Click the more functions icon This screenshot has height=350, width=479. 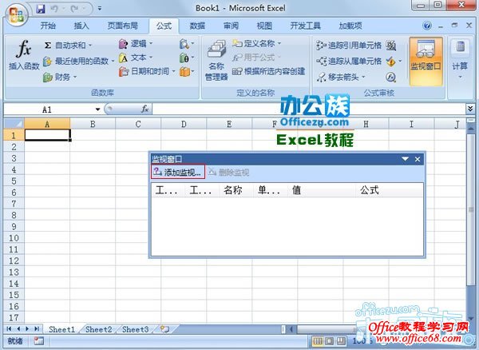click(187, 72)
